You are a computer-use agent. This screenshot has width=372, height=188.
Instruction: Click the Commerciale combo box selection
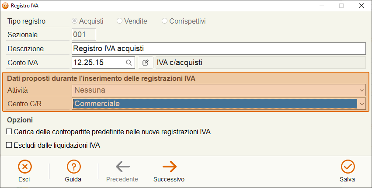[x=215, y=104]
